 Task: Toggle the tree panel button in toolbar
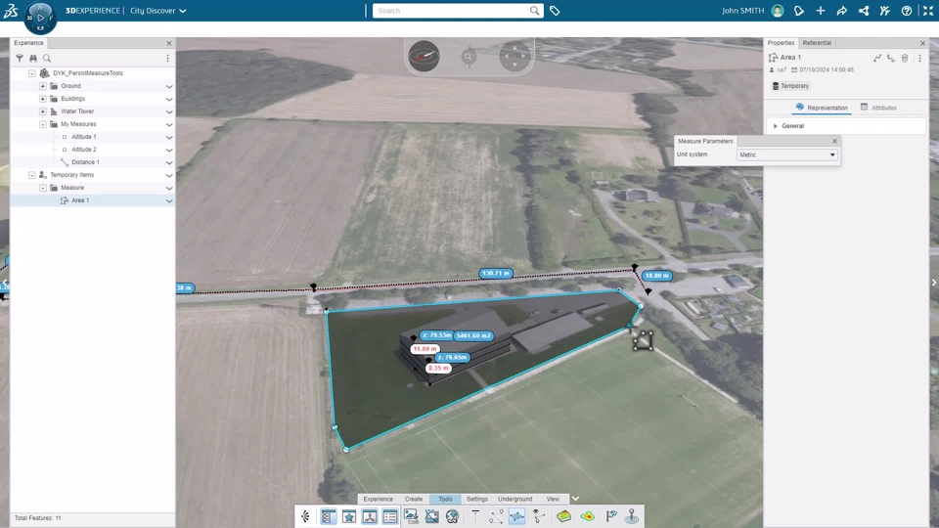328,516
